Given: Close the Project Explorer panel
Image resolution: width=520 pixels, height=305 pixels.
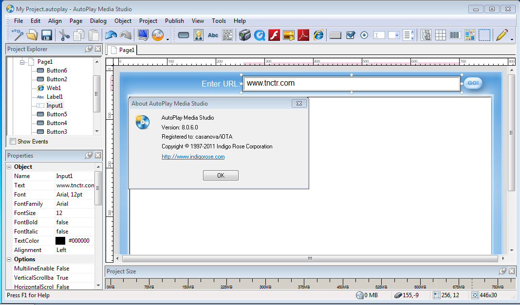Looking at the screenshot, I should coord(98,49).
